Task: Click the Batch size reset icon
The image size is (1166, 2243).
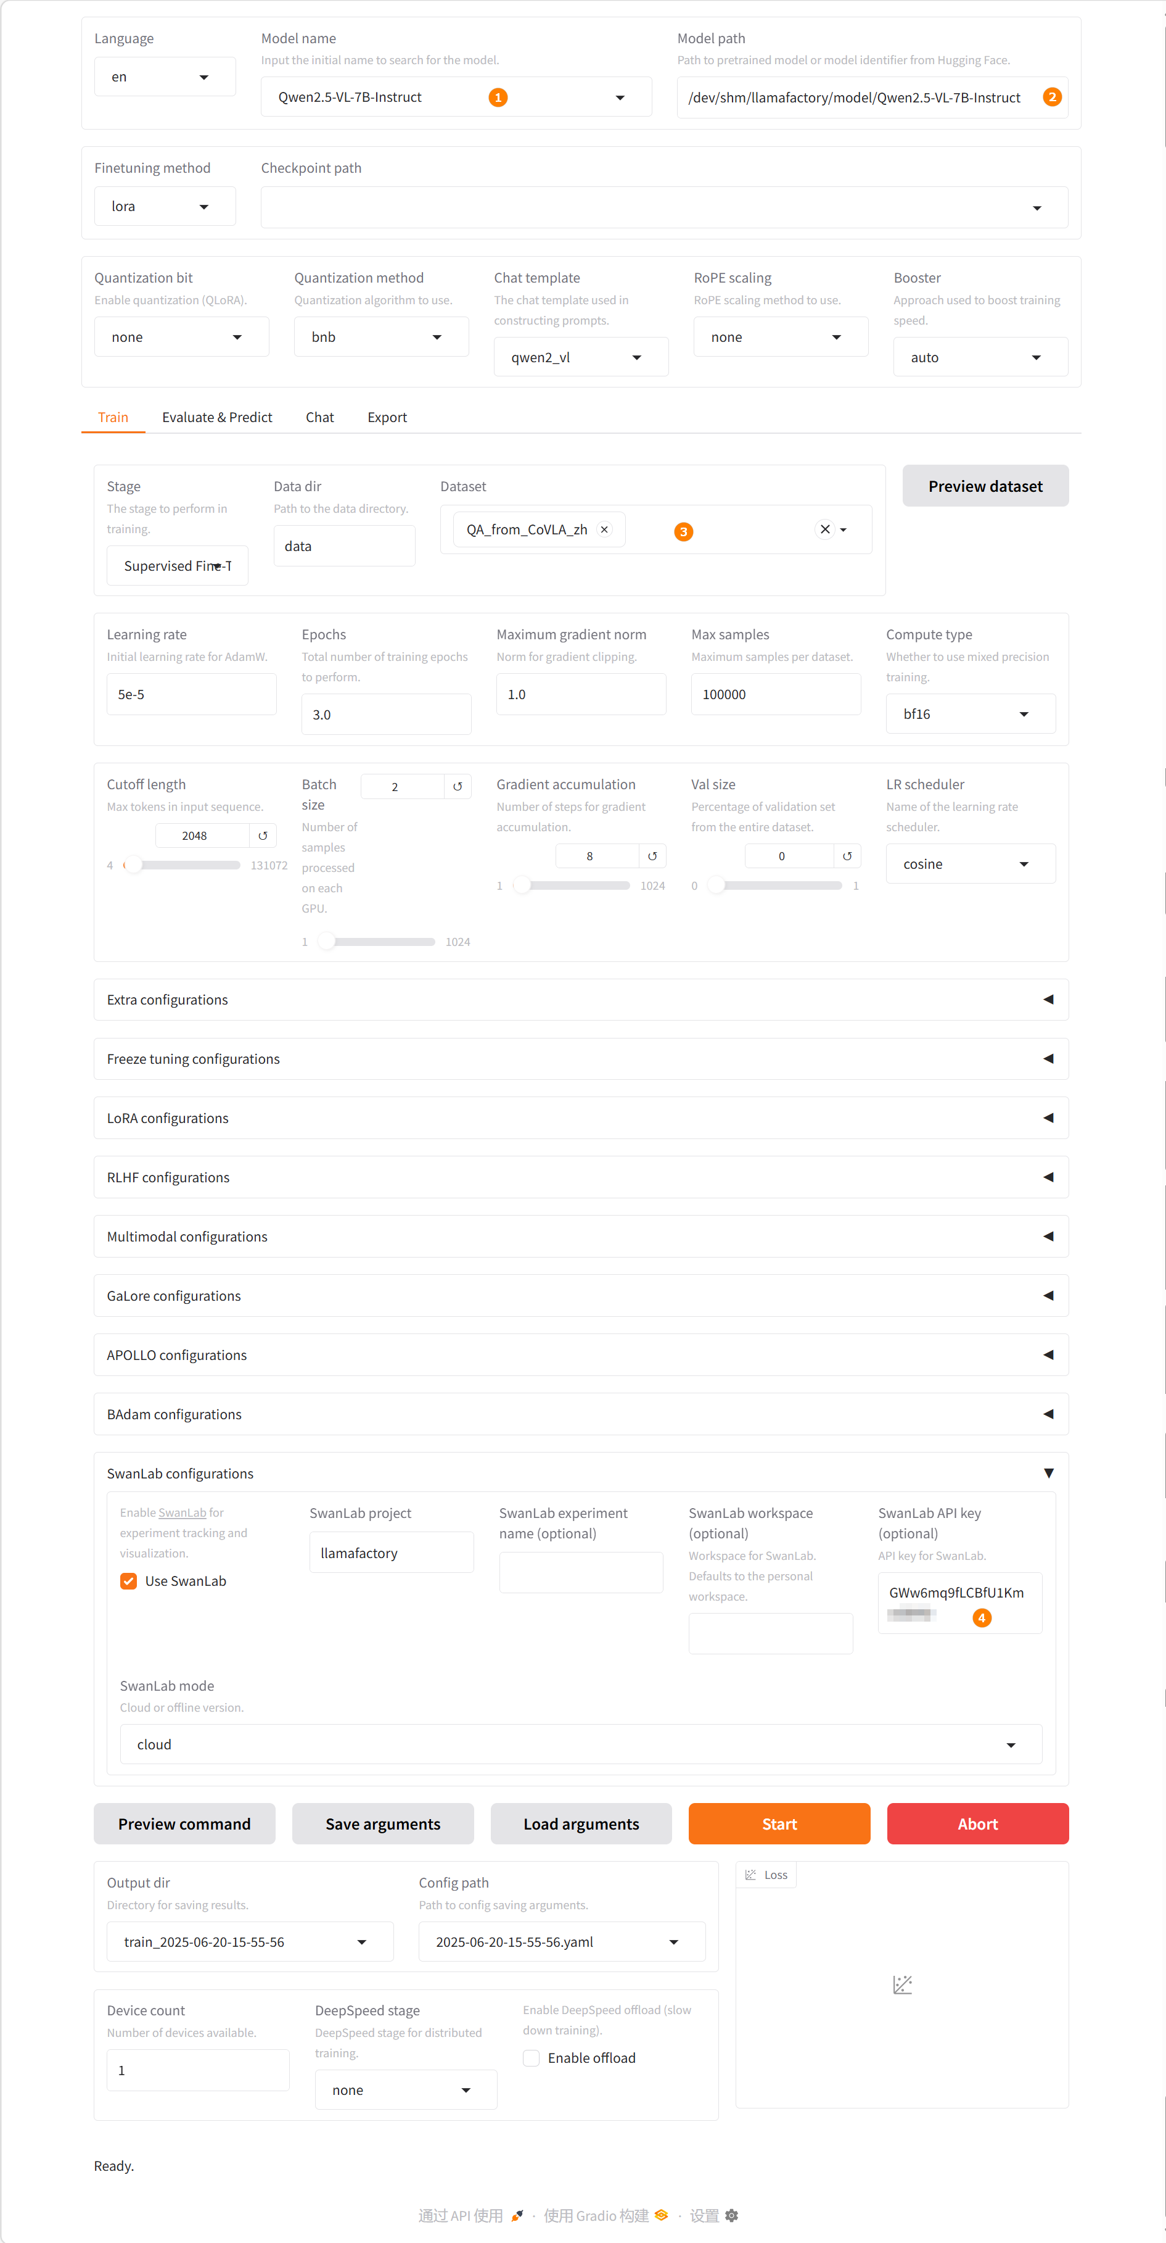Action: click(x=458, y=786)
